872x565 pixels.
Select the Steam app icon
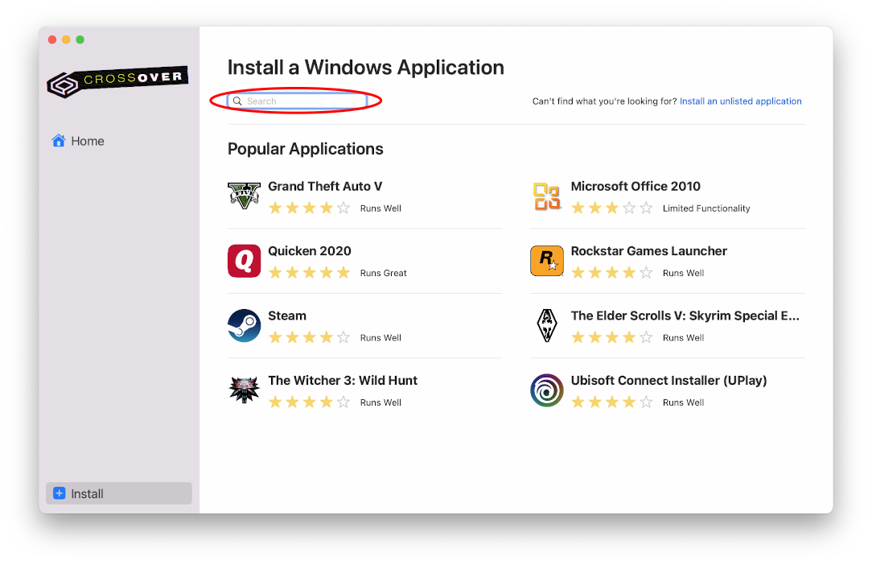tap(244, 326)
